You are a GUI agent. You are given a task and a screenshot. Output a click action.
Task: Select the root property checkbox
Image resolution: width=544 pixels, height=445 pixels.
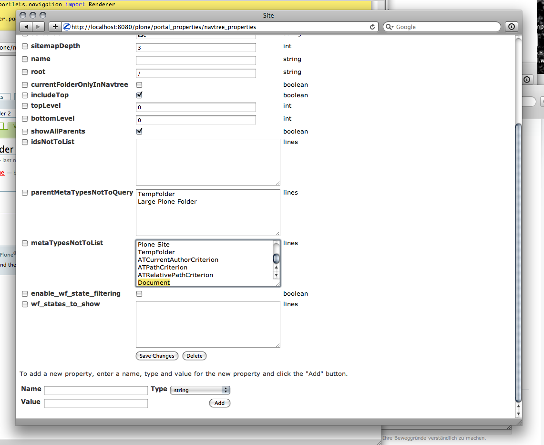pos(25,72)
